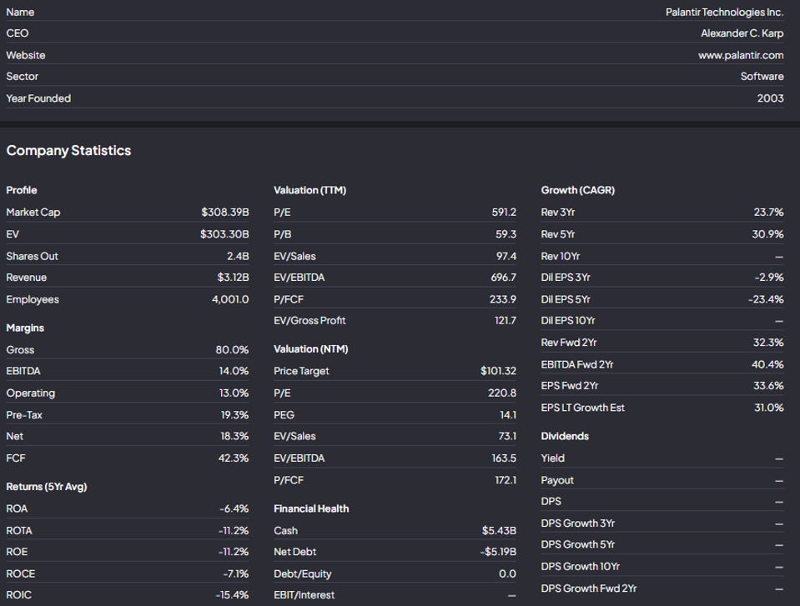Viewport: 800px width, 606px height.
Task: Click the Dil EPS 10Yr row label
Action: pyautogui.click(x=568, y=321)
